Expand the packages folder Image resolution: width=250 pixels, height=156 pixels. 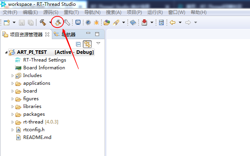point(12,114)
